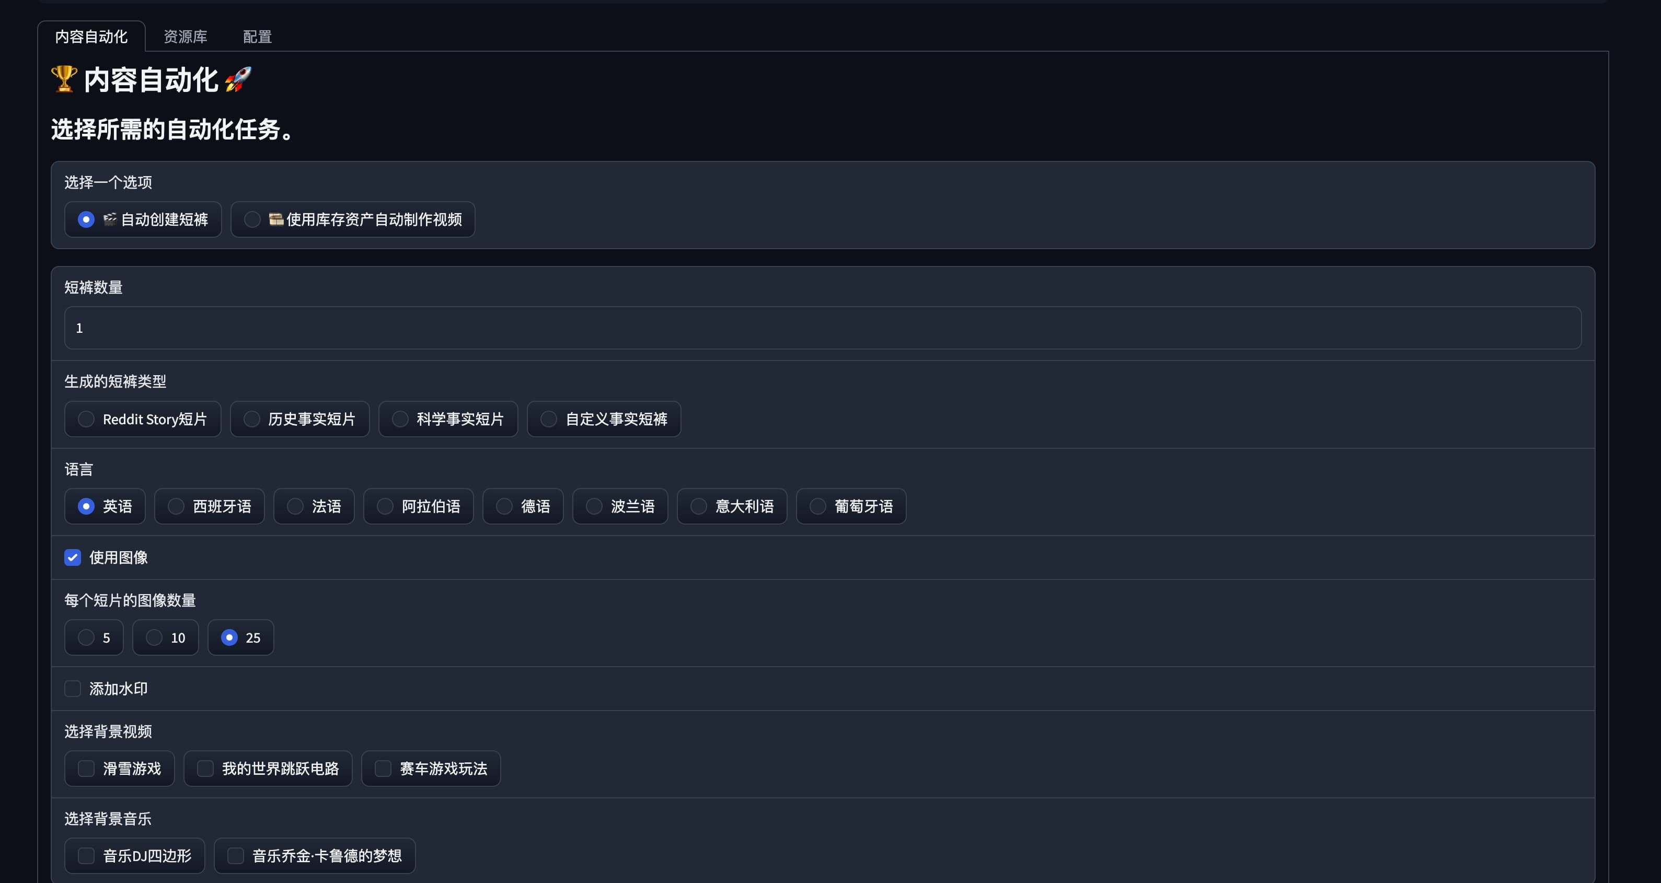The image size is (1661, 883).
Task: Select 自定义事实短裤 option
Action: (x=549, y=420)
